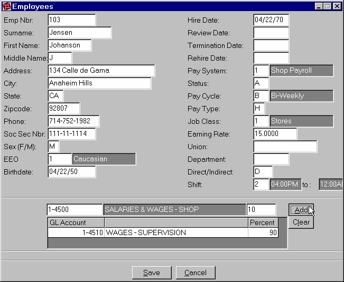This screenshot has height=282, width=344.
Task: Click the 90 percent cell
Action: pos(263,232)
